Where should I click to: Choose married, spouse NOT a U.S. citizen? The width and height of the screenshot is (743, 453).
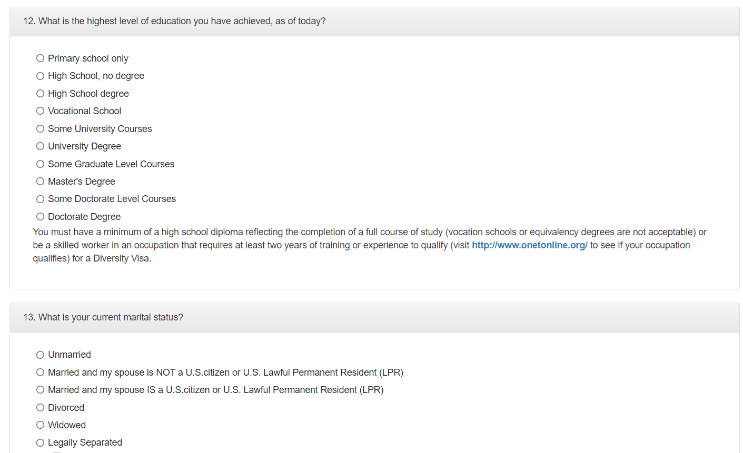40,373
